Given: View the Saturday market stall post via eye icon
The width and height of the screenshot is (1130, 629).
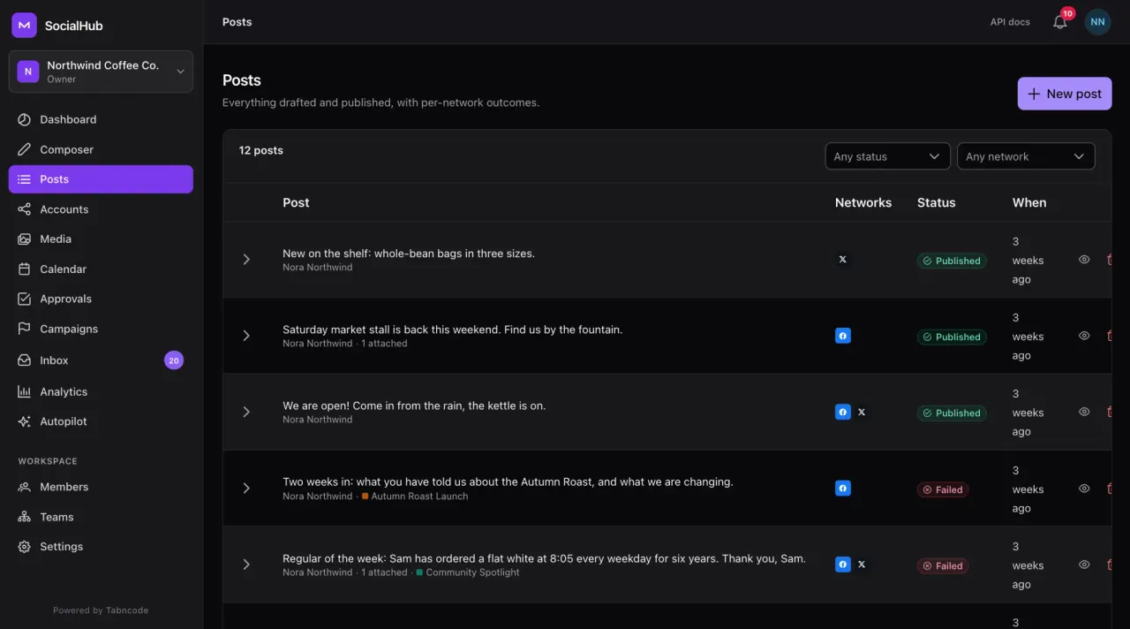Looking at the screenshot, I should (1084, 336).
